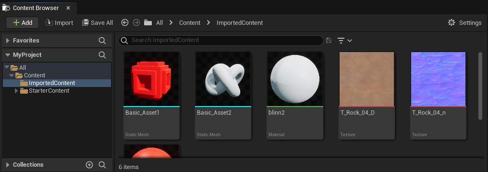Click Save All in the toolbar
488x172 pixels.
pos(98,22)
